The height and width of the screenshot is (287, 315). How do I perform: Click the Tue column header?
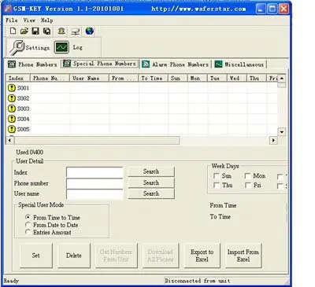tap(217, 78)
